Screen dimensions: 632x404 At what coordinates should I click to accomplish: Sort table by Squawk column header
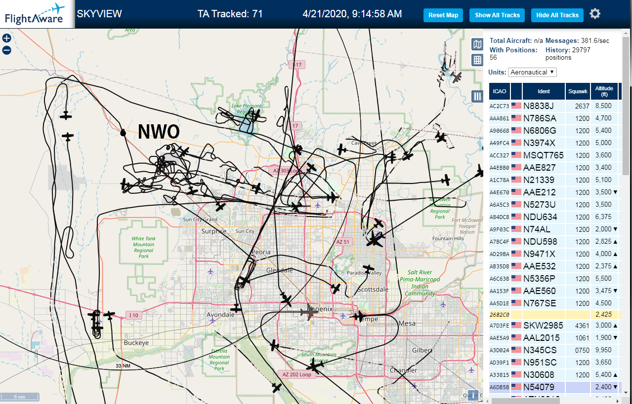pos(578,91)
